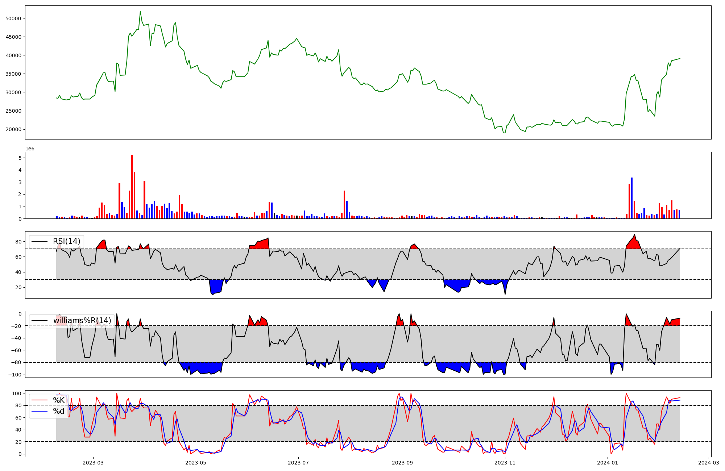Click the 20000 price axis tick label

click(x=14, y=129)
